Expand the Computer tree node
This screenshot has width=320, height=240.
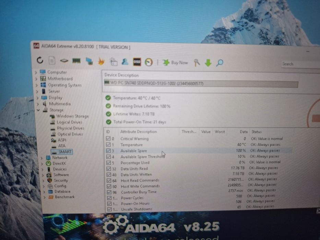coord(36,72)
